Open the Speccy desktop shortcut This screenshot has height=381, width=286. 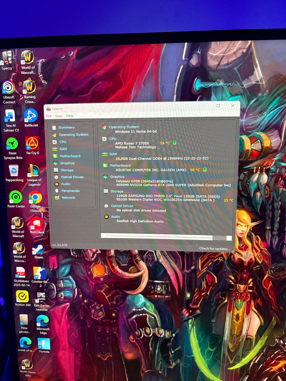7,60
